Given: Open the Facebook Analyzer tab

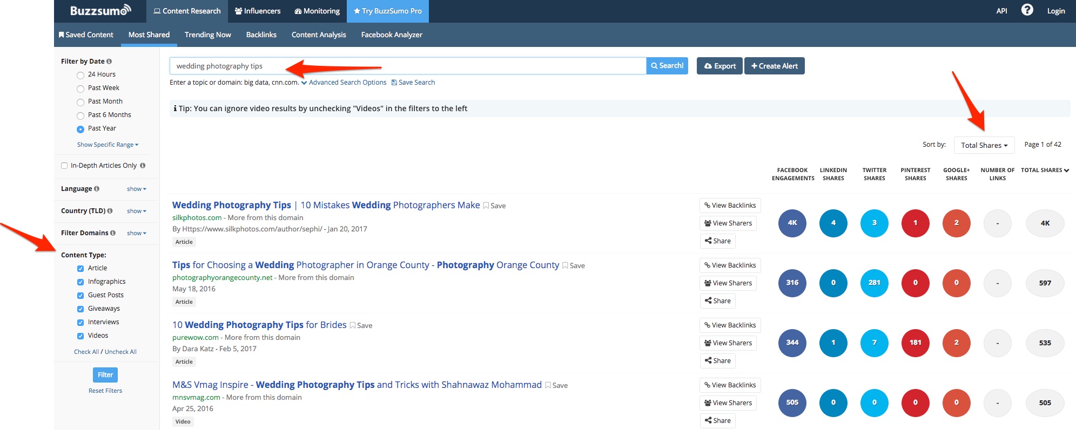Looking at the screenshot, I should pyautogui.click(x=392, y=35).
